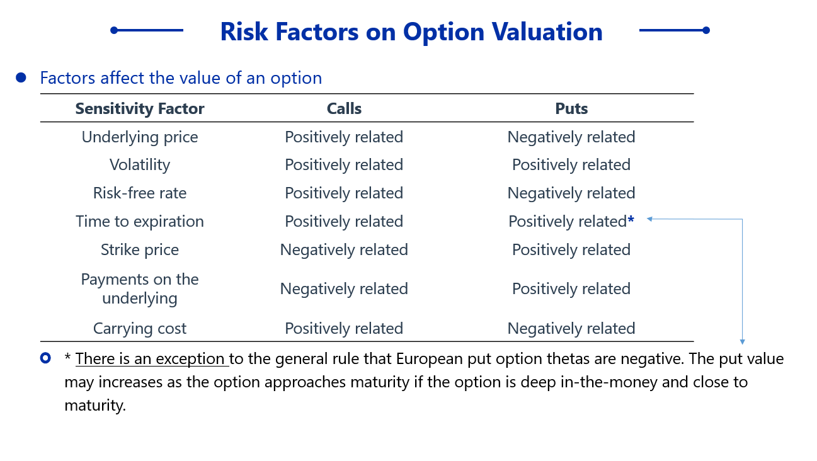Click the blue asterisk after Positively related
The image size is (817, 461).
click(x=631, y=221)
